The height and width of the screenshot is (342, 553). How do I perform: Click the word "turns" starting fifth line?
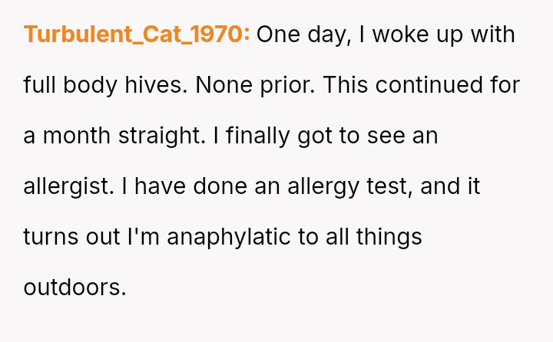(51, 237)
